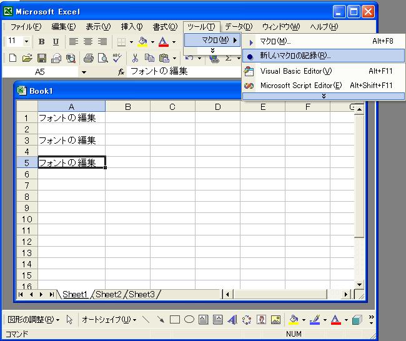The width and height of the screenshot is (406, 341).
Task: Open the 書式(O) menu
Action: [x=165, y=27]
